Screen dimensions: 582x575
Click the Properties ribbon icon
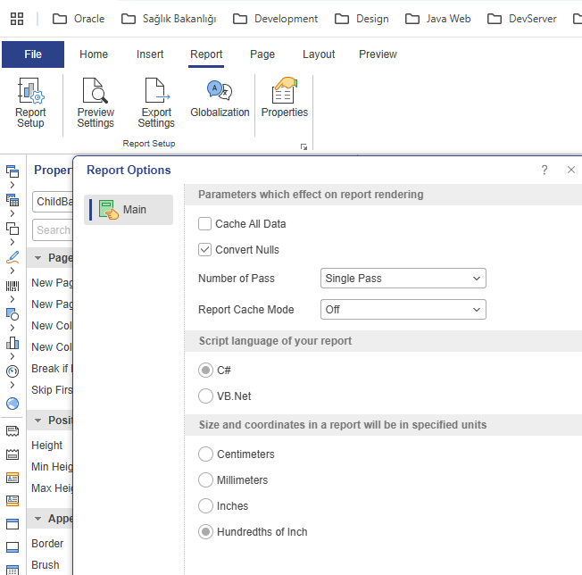(284, 98)
